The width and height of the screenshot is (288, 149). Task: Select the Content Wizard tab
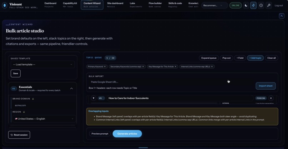pyautogui.click(x=92, y=5)
